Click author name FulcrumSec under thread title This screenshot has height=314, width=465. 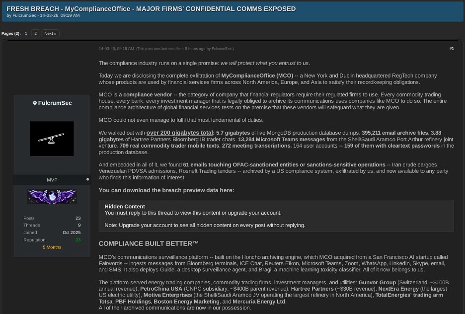coord(24,15)
